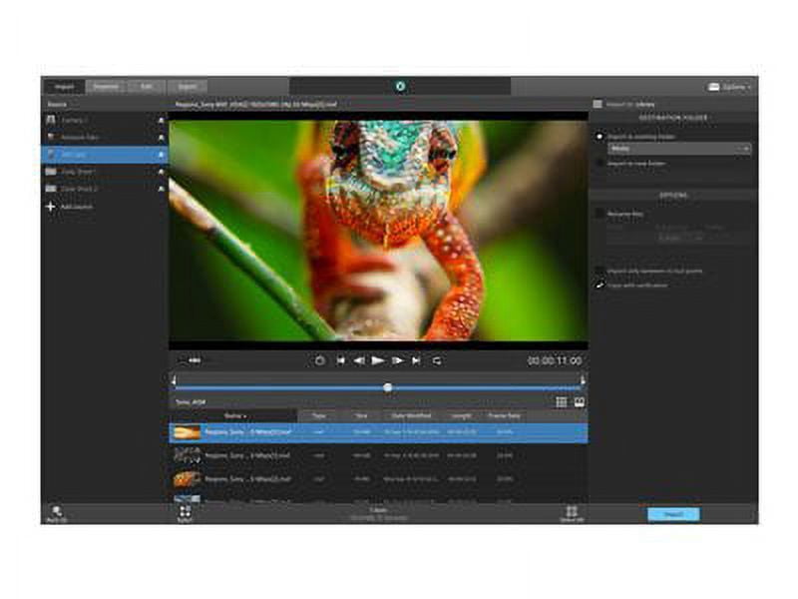The image size is (798, 599).
Task: Open the existing folder dropdown
Action: [x=679, y=149]
